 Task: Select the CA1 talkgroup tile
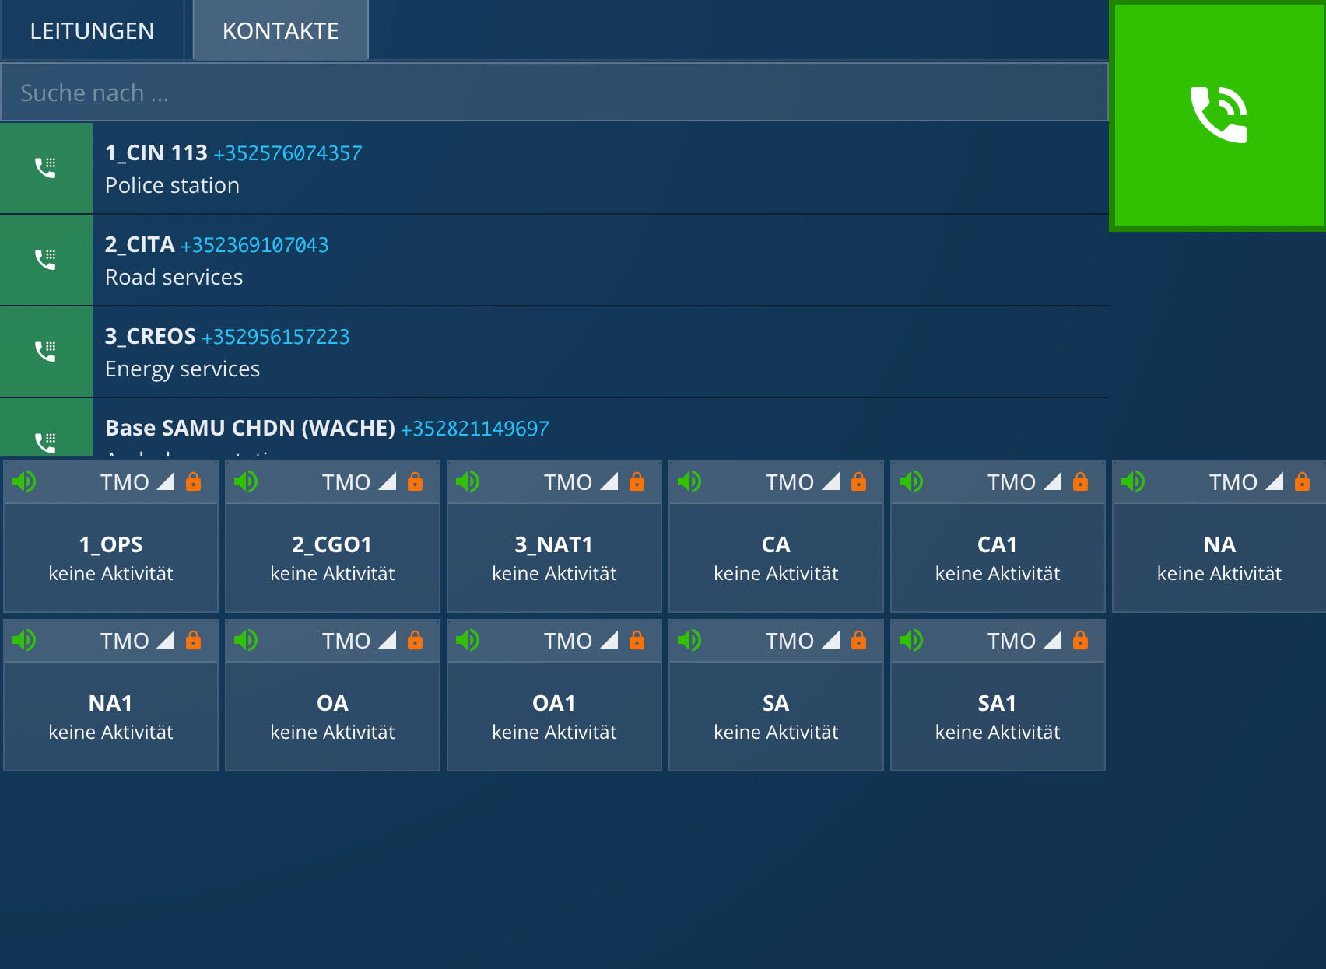pos(997,558)
